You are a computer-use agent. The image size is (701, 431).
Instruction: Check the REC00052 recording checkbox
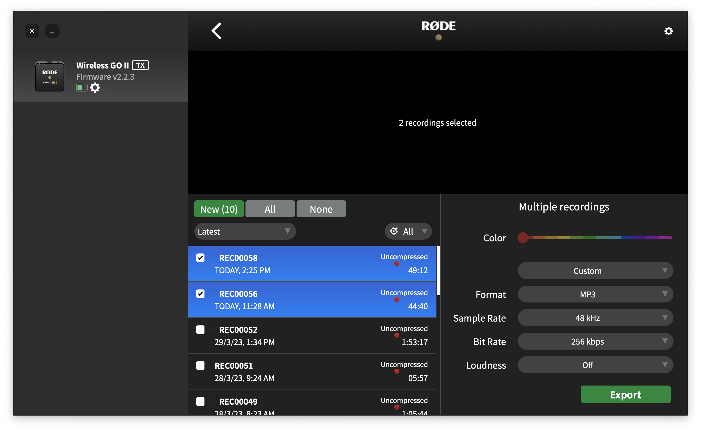200,330
